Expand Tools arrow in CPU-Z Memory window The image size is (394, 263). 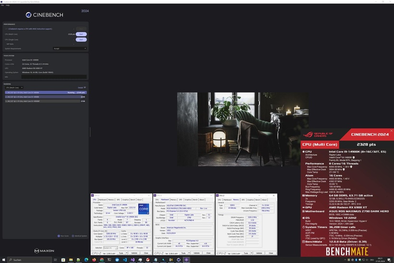(251, 253)
